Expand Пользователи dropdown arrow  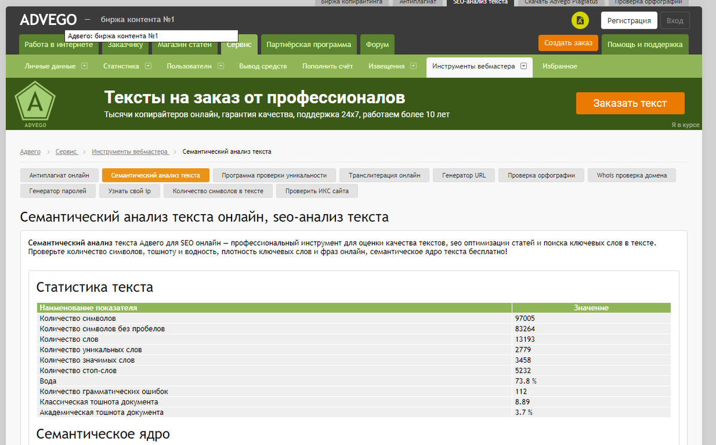coord(221,66)
